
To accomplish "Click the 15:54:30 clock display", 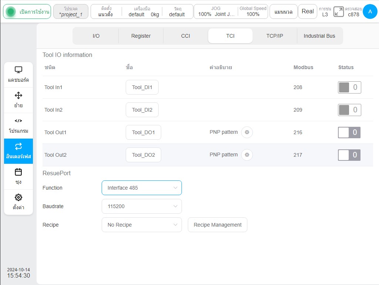I will coord(18,275).
